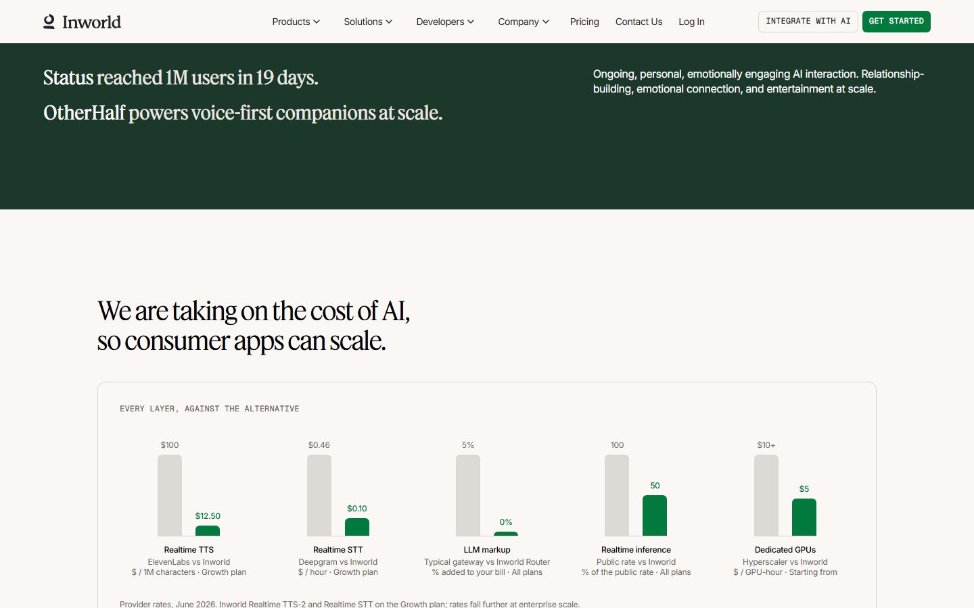Click "Typical gateway vs Inworld Router" caption

pos(487,562)
